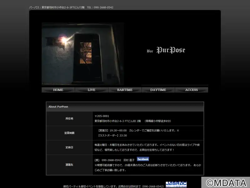Click the JASRAC logo
Image resolution: width=250 pixels, height=188 pixels.
pos(176,185)
